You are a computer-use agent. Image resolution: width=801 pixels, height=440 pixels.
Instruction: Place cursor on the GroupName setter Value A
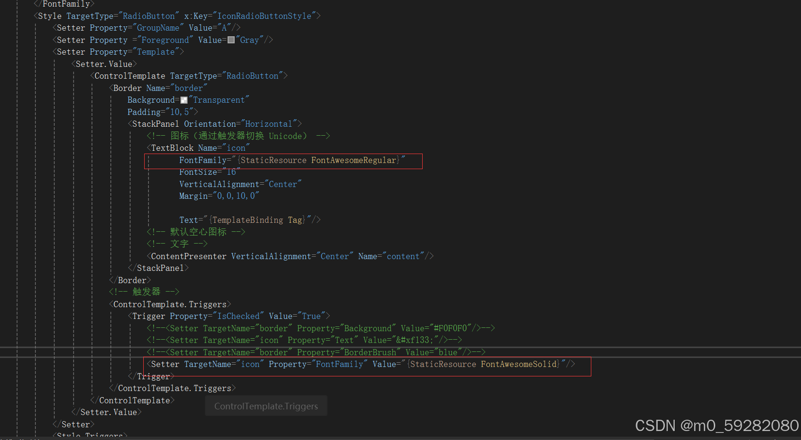click(225, 27)
